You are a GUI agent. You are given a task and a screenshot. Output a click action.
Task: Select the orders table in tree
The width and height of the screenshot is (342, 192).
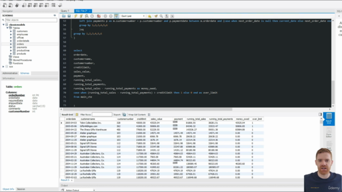pos(20,44)
